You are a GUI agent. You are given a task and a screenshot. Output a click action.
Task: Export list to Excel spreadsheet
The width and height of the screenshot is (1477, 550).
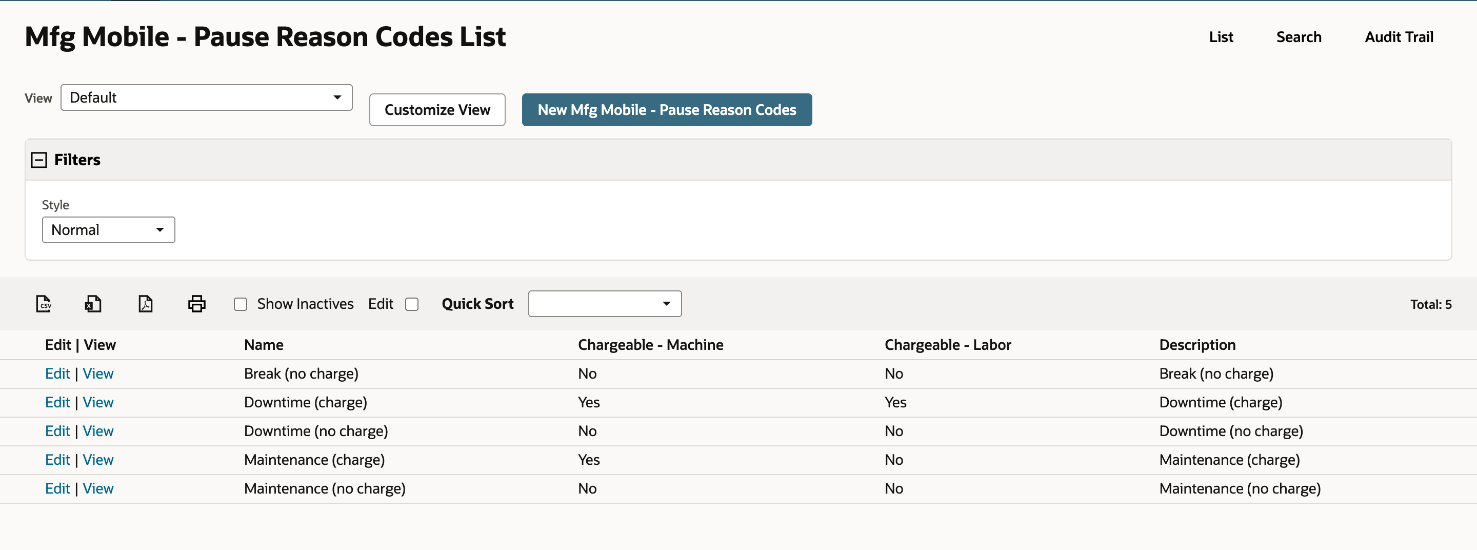(x=93, y=303)
